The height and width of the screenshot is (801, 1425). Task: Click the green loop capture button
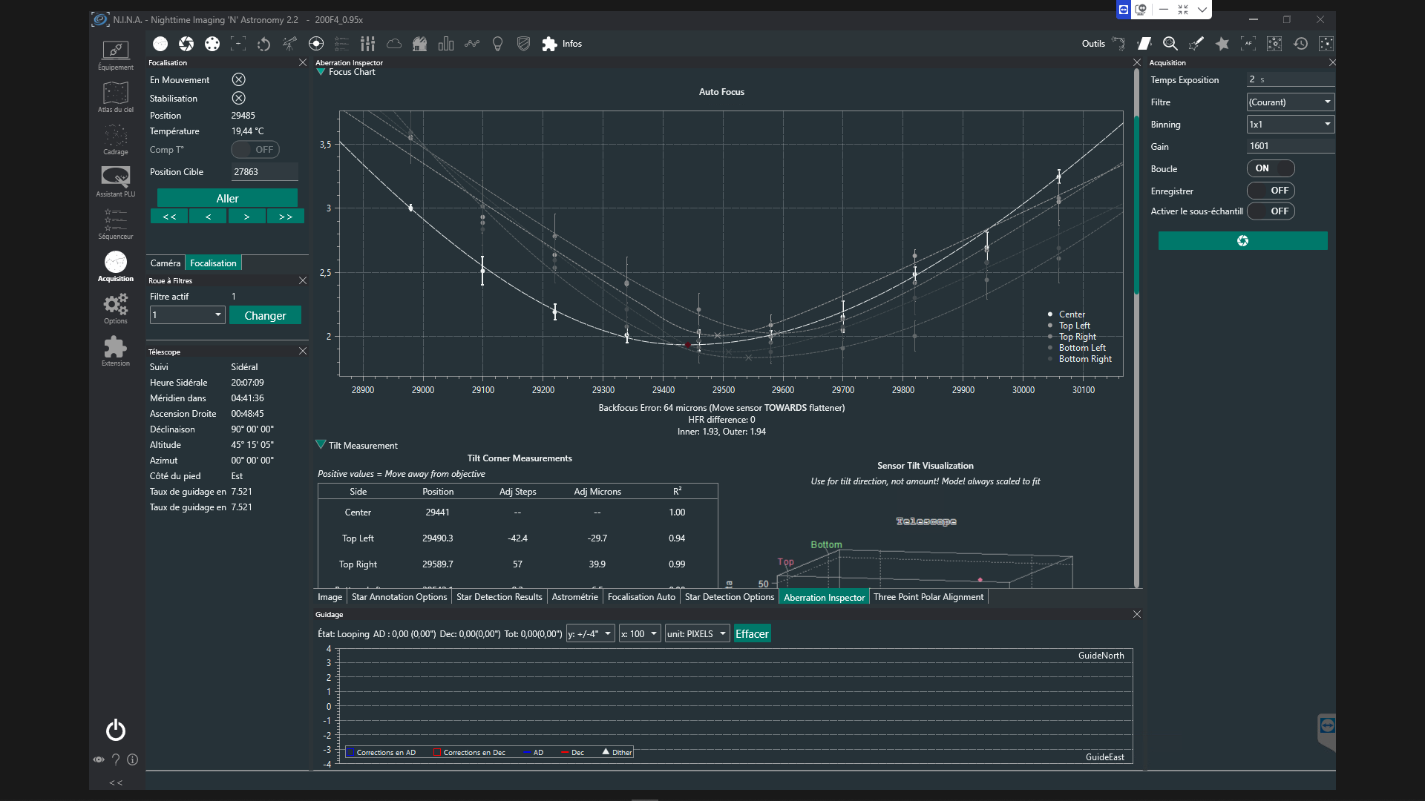coord(1242,240)
